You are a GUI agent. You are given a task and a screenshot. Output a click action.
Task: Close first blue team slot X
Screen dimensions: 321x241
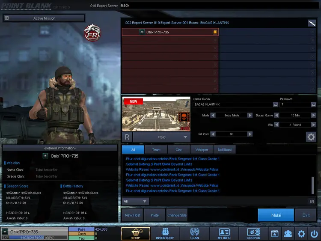pos(312,32)
